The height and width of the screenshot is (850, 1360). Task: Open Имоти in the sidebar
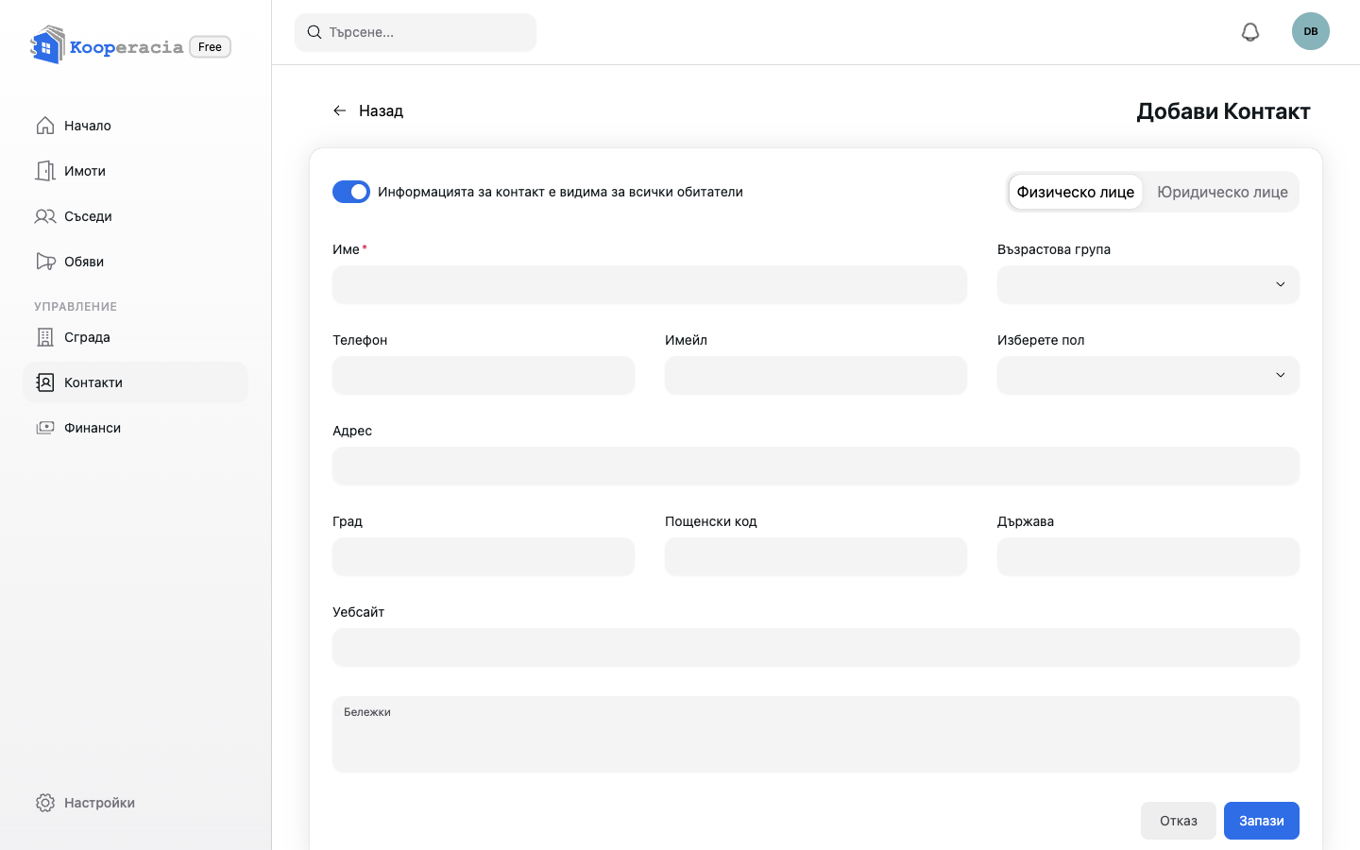point(135,171)
